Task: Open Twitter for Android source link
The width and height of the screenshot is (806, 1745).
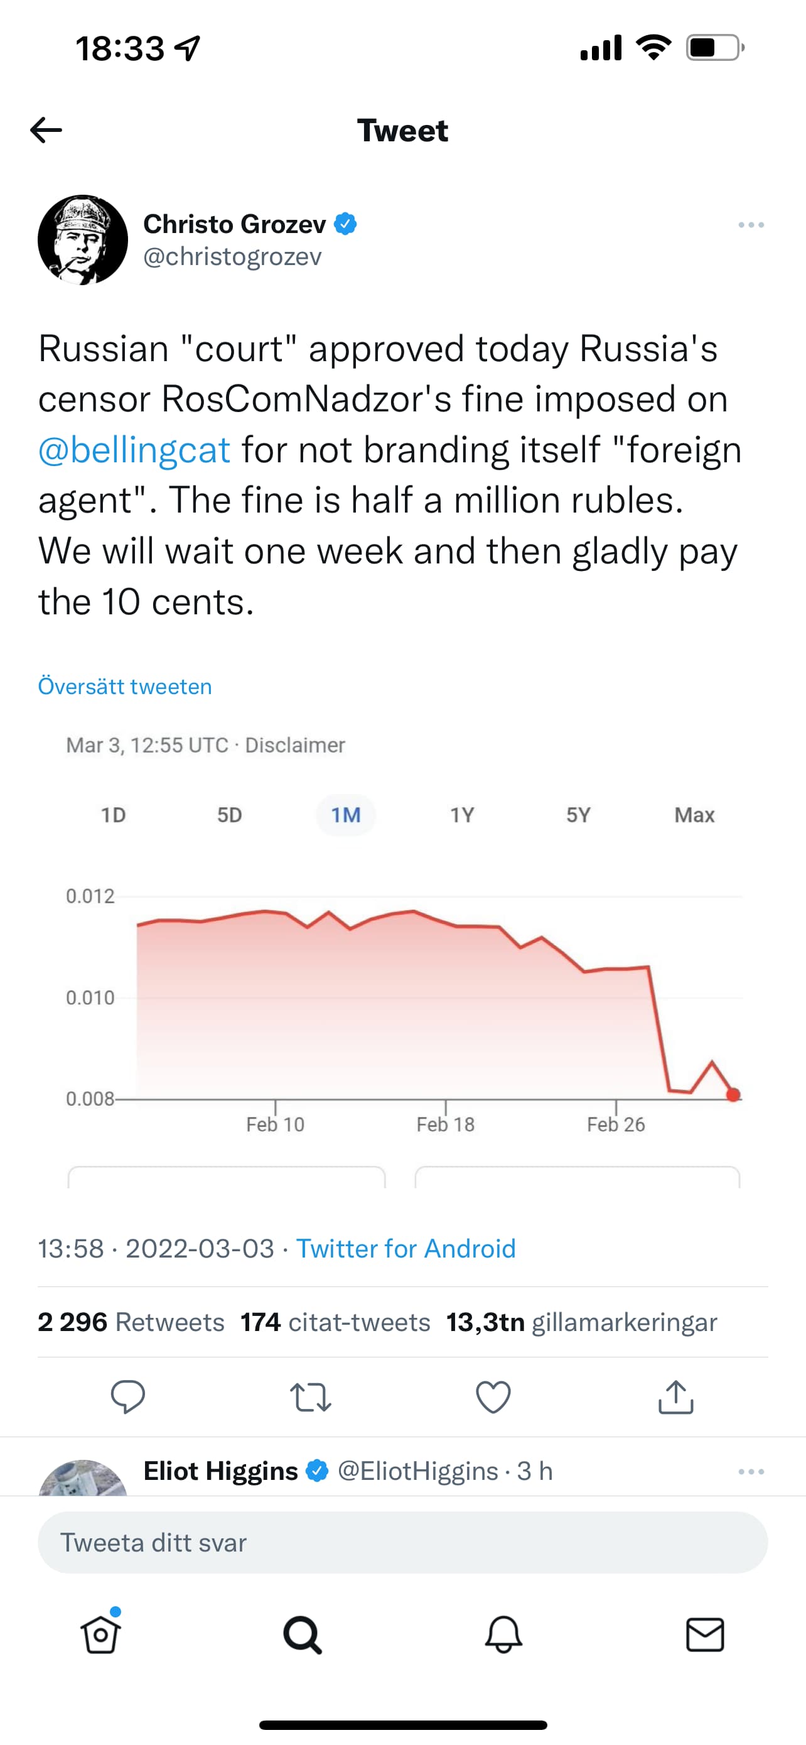Action: pos(406,1249)
